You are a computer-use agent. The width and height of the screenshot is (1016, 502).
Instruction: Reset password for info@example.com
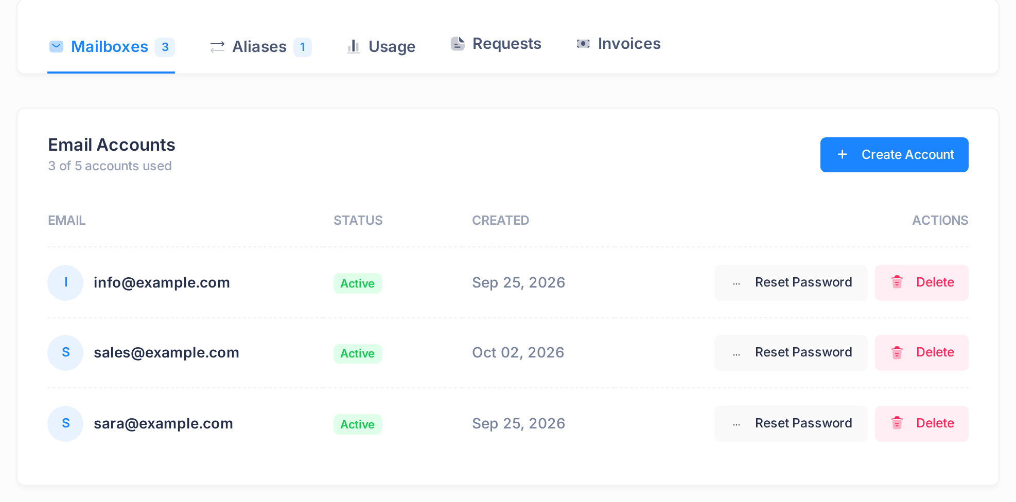[x=791, y=282]
